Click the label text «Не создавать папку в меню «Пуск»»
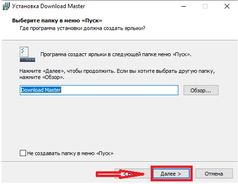 (70, 153)
